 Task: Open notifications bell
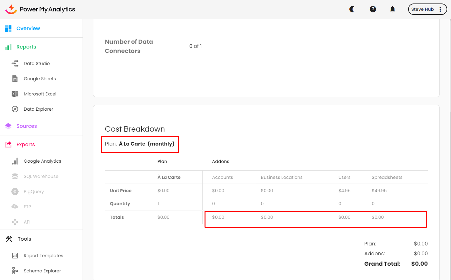coord(393,9)
